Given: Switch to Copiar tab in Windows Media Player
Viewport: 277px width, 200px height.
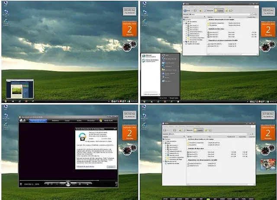Looking at the screenshot, I should 68,121.
